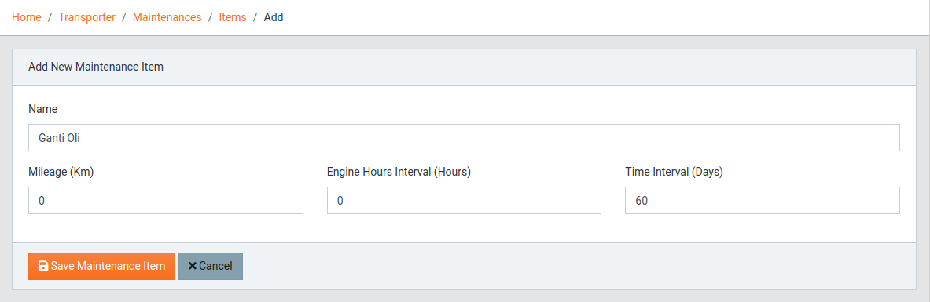Image resolution: width=930 pixels, height=302 pixels.
Task: Open the Transporter breadcrumb link
Action: click(x=86, y=17)
